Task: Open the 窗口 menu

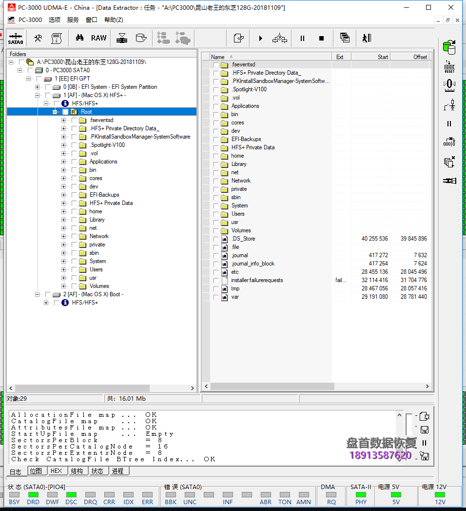Action: coord(92,20)
